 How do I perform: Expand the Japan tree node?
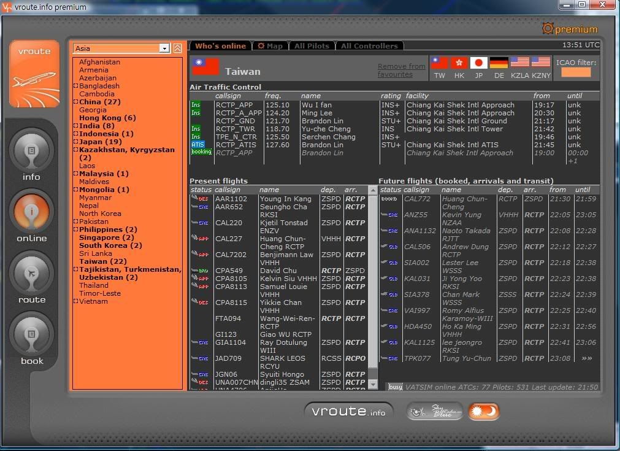(x=76, y=142)
